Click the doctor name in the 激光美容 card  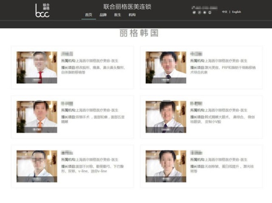(x=196, y=54)
